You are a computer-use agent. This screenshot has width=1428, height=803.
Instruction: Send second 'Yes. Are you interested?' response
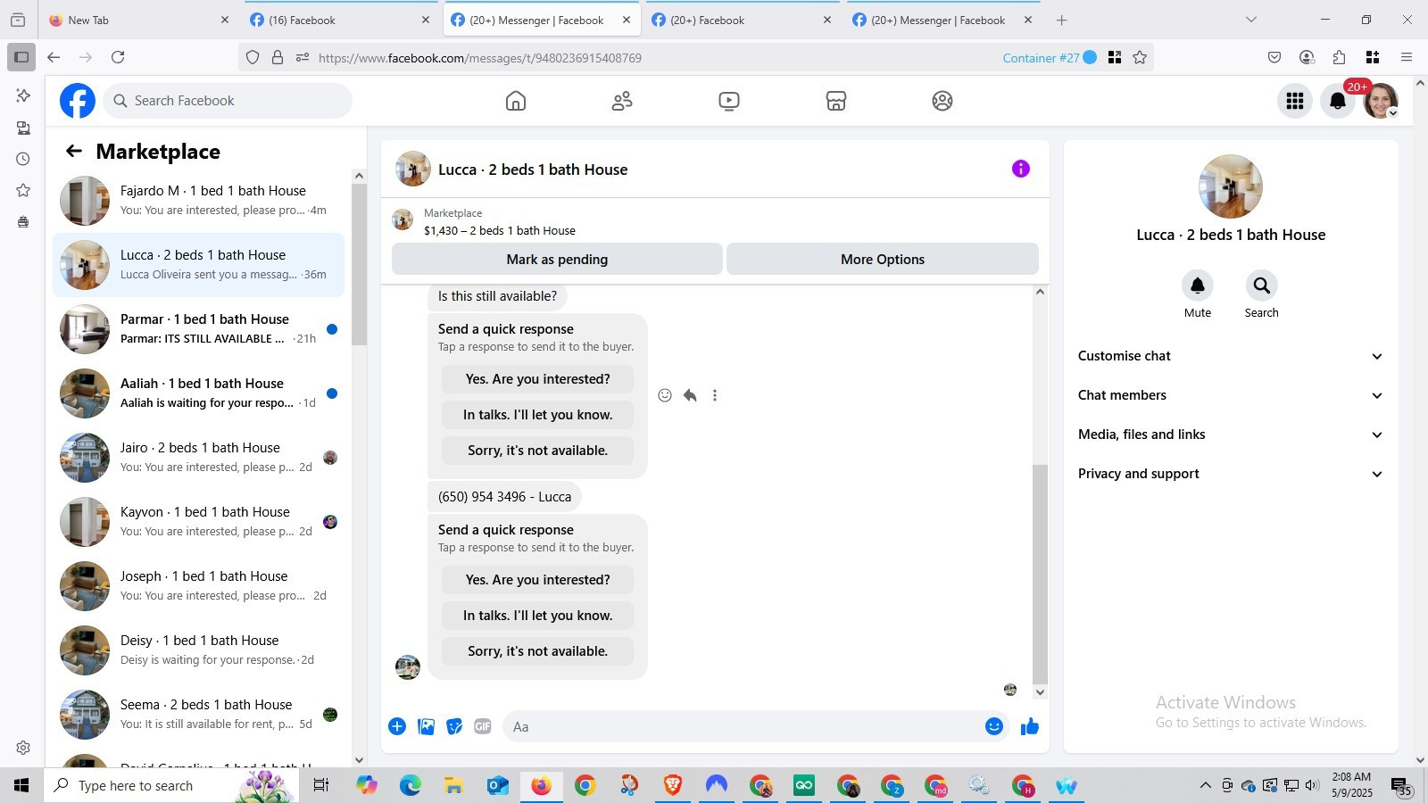click(x=537, y=580)
